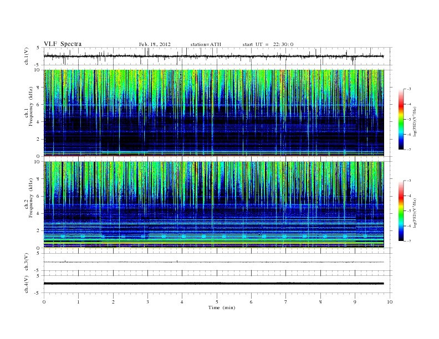Click time axis tick label "2"
Screen dimensions: 439x339
point(113,302)
